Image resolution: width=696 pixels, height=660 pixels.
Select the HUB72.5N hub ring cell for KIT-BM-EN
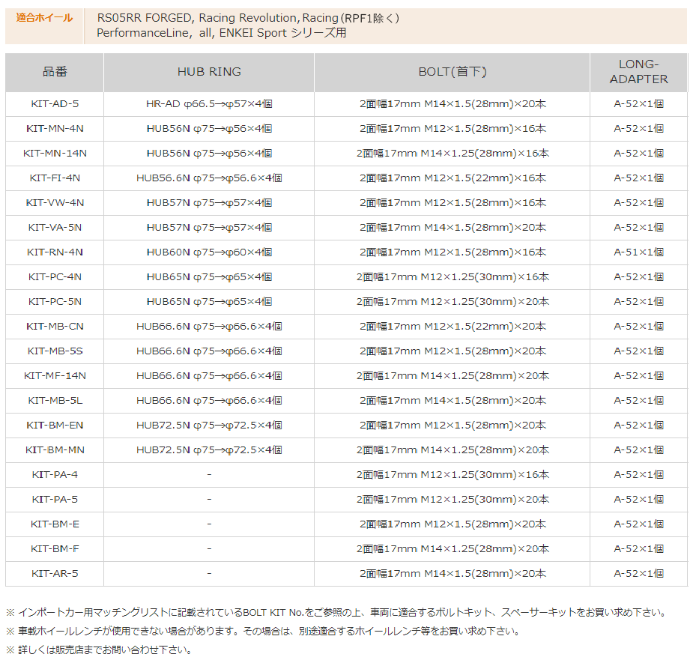coord(209,426)
